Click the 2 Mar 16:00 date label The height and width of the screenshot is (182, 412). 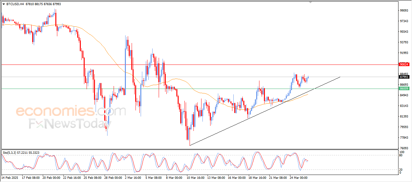[133, 178]
